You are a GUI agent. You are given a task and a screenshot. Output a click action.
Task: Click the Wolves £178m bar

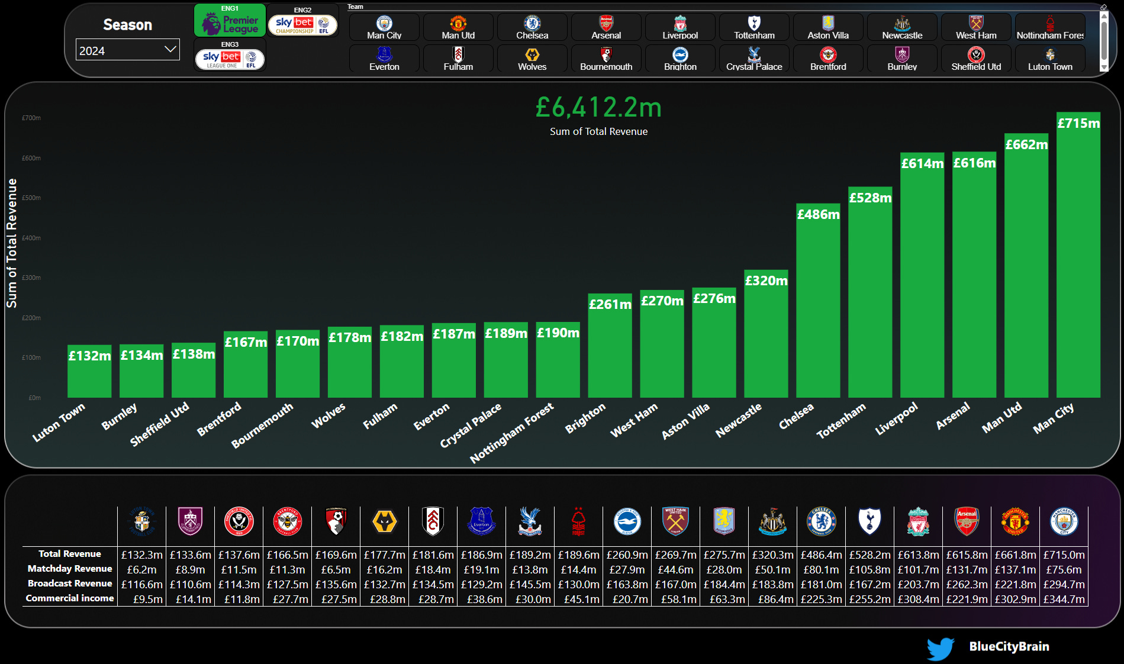(x=350, y=362)
